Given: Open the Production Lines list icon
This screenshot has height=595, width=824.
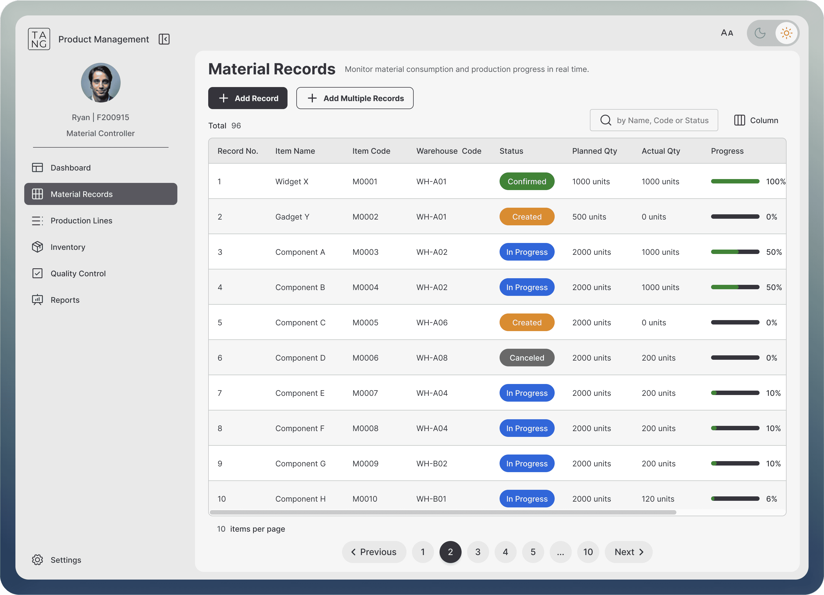Looking at the screenshot, I should tap(37, 221).
